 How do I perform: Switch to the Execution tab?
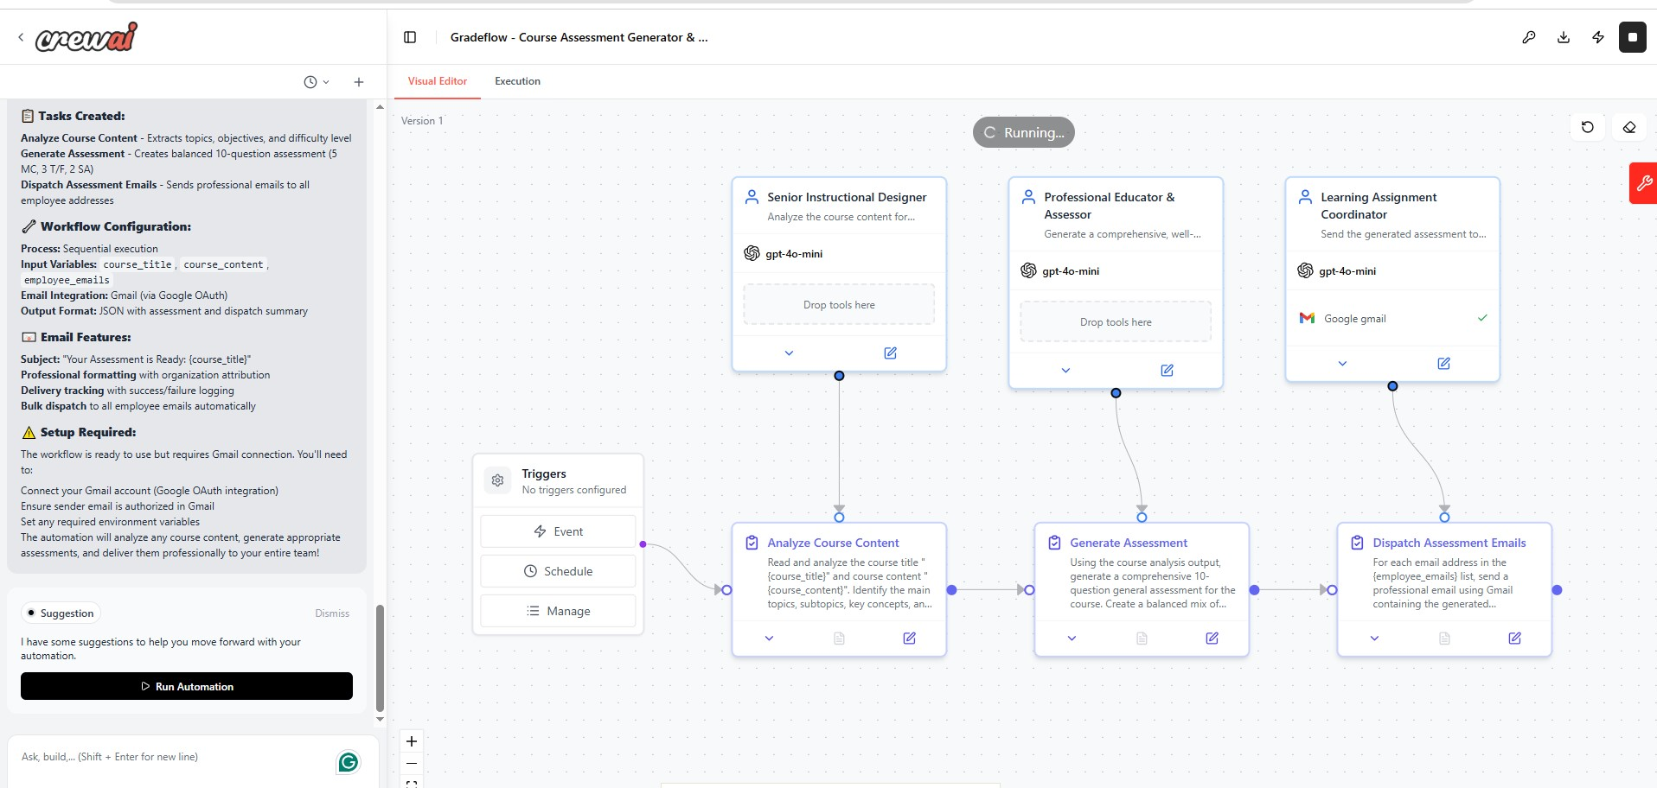(516, 80)
